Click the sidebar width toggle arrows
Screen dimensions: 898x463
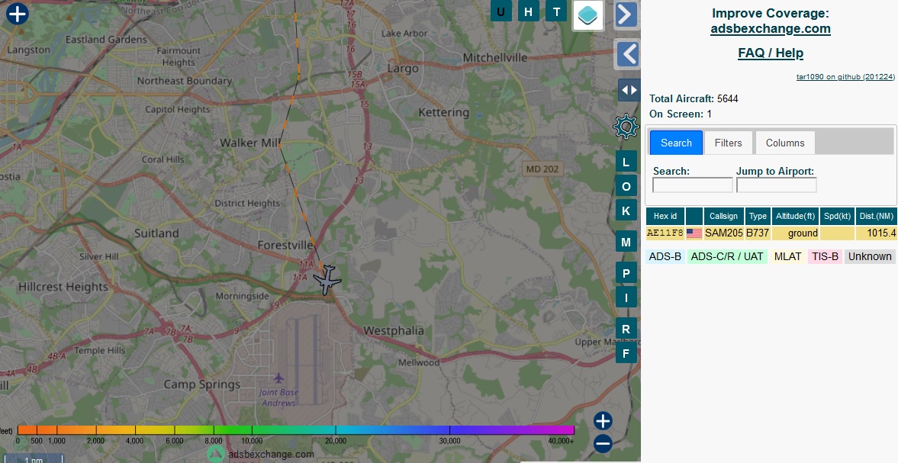point(629,90)
